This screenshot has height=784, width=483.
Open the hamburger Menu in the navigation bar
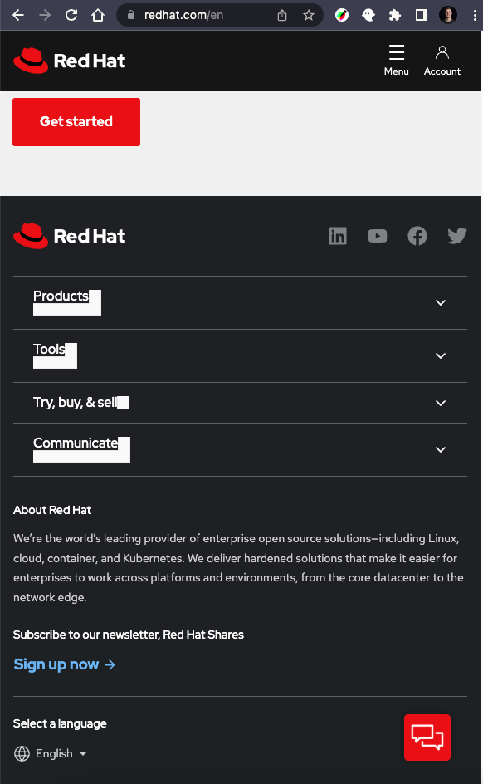396,59
